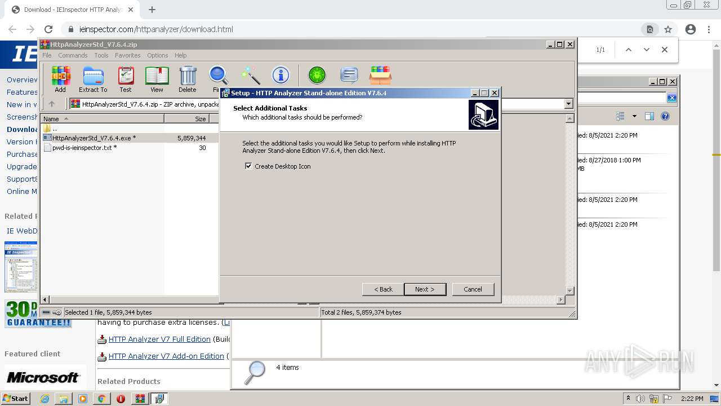Click the Opera icon in taskbar
This screenshot has width=721, height=406.
point(121,399)
